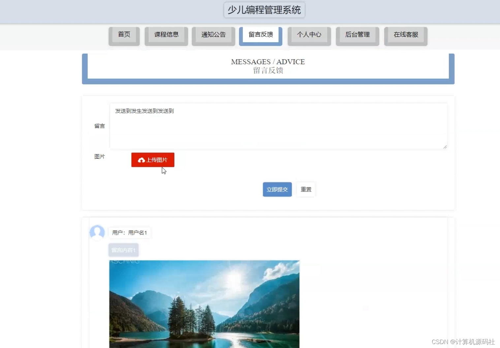The image size is (500, 348).
Task: Click the 少儿编程管理系统 site title
Action: 264,10
